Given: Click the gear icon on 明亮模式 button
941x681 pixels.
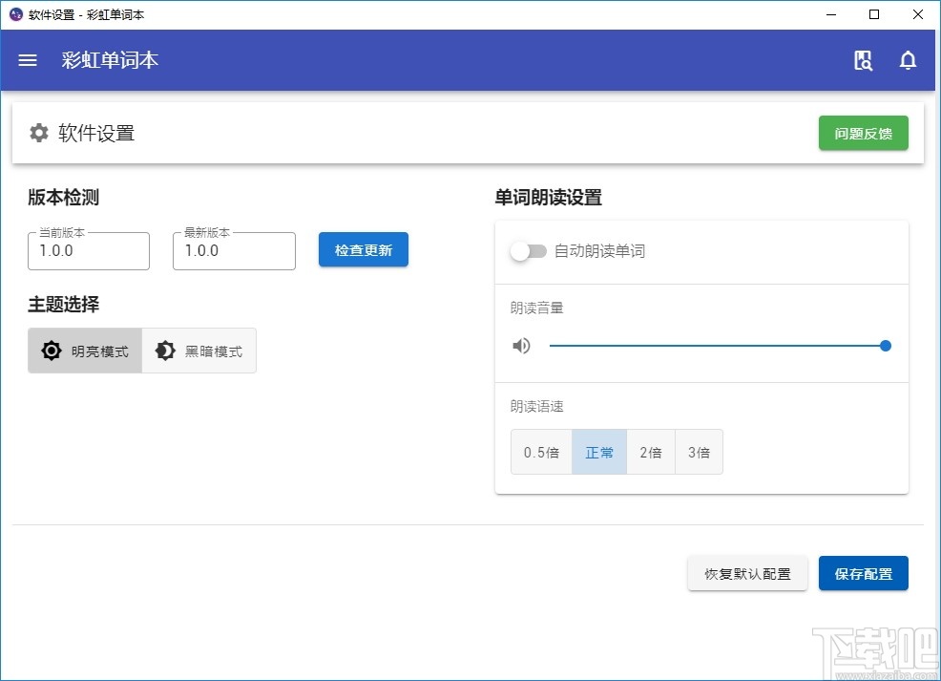Looking at the screenshot, I should pyautogui.click(x=52, y=351).
